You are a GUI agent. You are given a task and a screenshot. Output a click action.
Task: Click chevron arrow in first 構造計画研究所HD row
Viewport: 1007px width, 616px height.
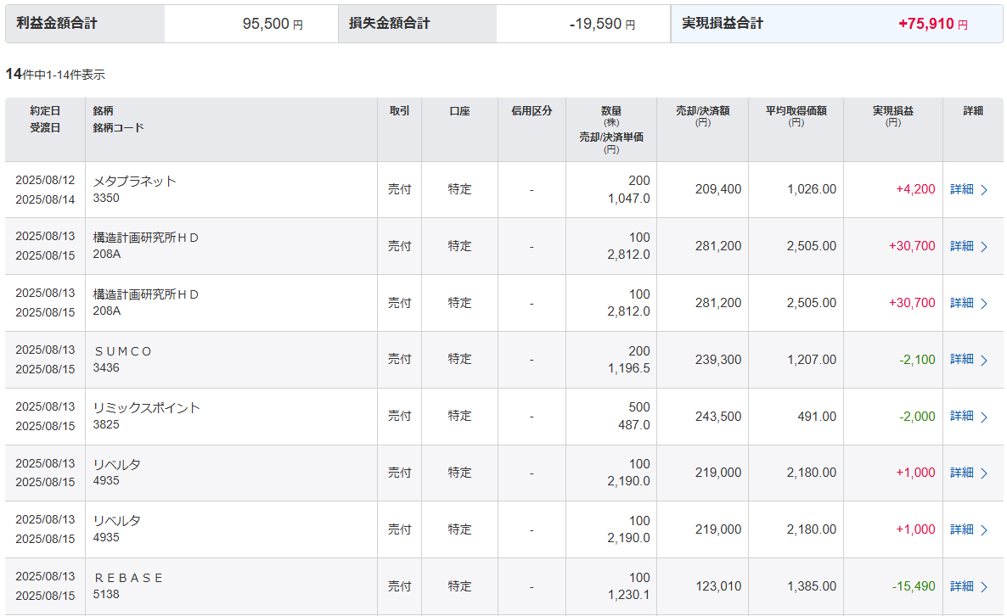tap(984, 247)
